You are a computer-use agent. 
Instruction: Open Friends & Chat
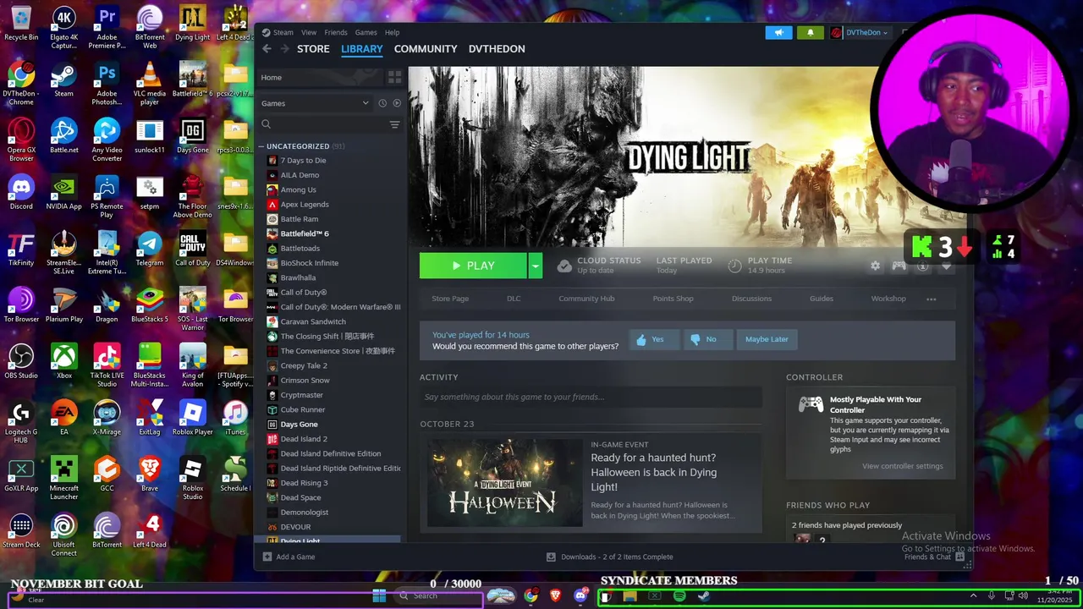tap(934, 557)
